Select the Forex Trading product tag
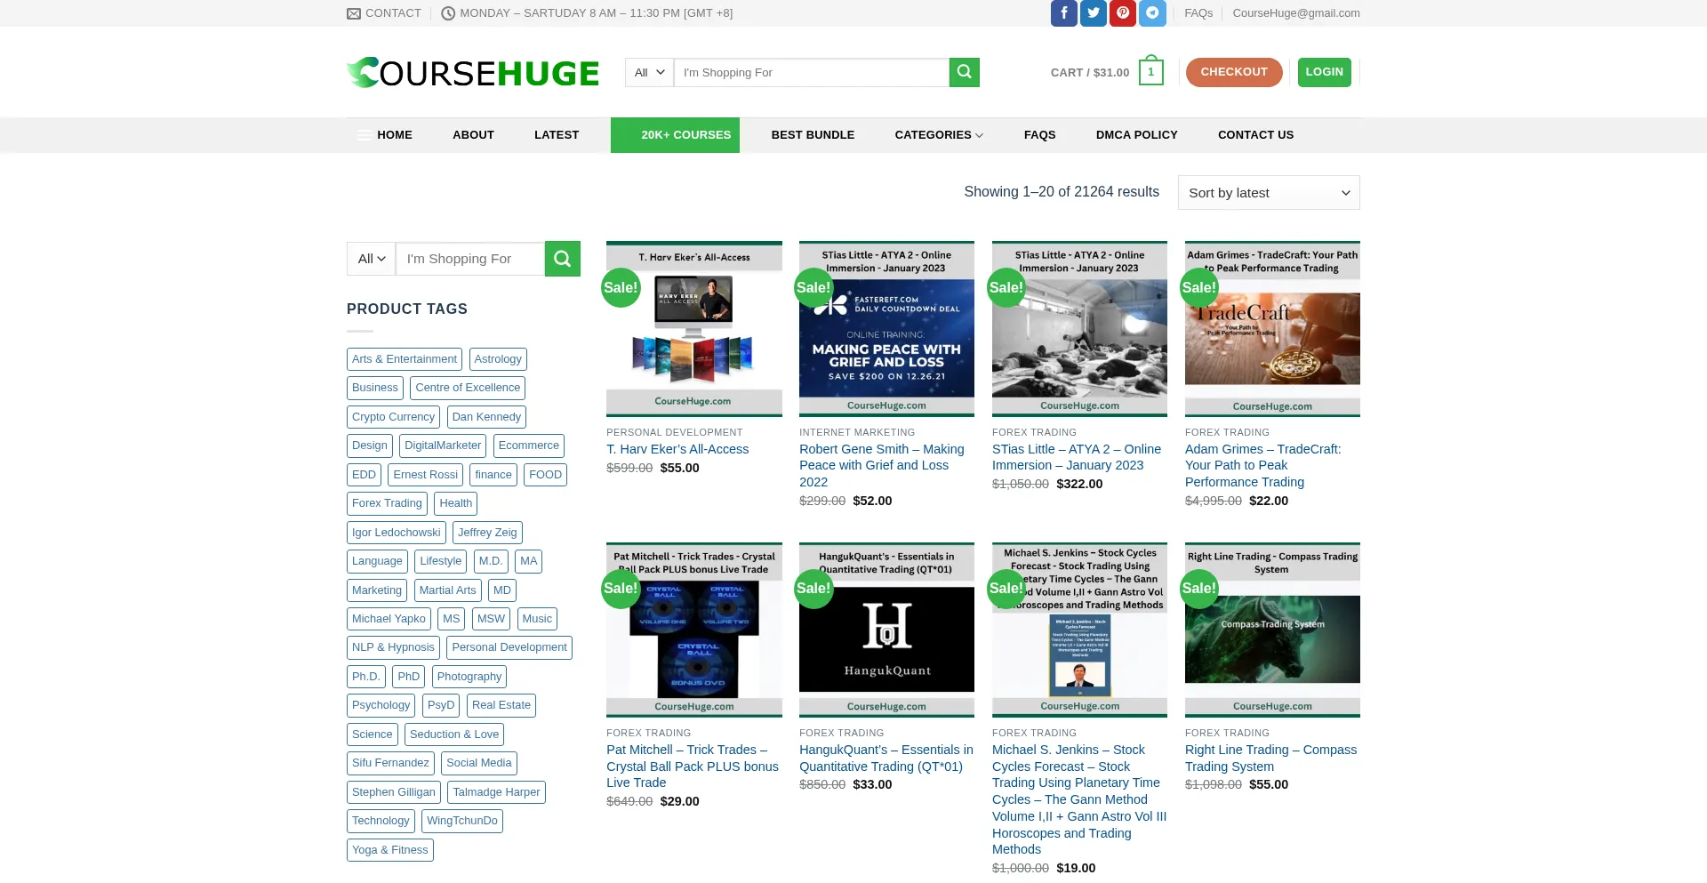This screenshot has width=1707, height=883. click(x=387, y=503)
